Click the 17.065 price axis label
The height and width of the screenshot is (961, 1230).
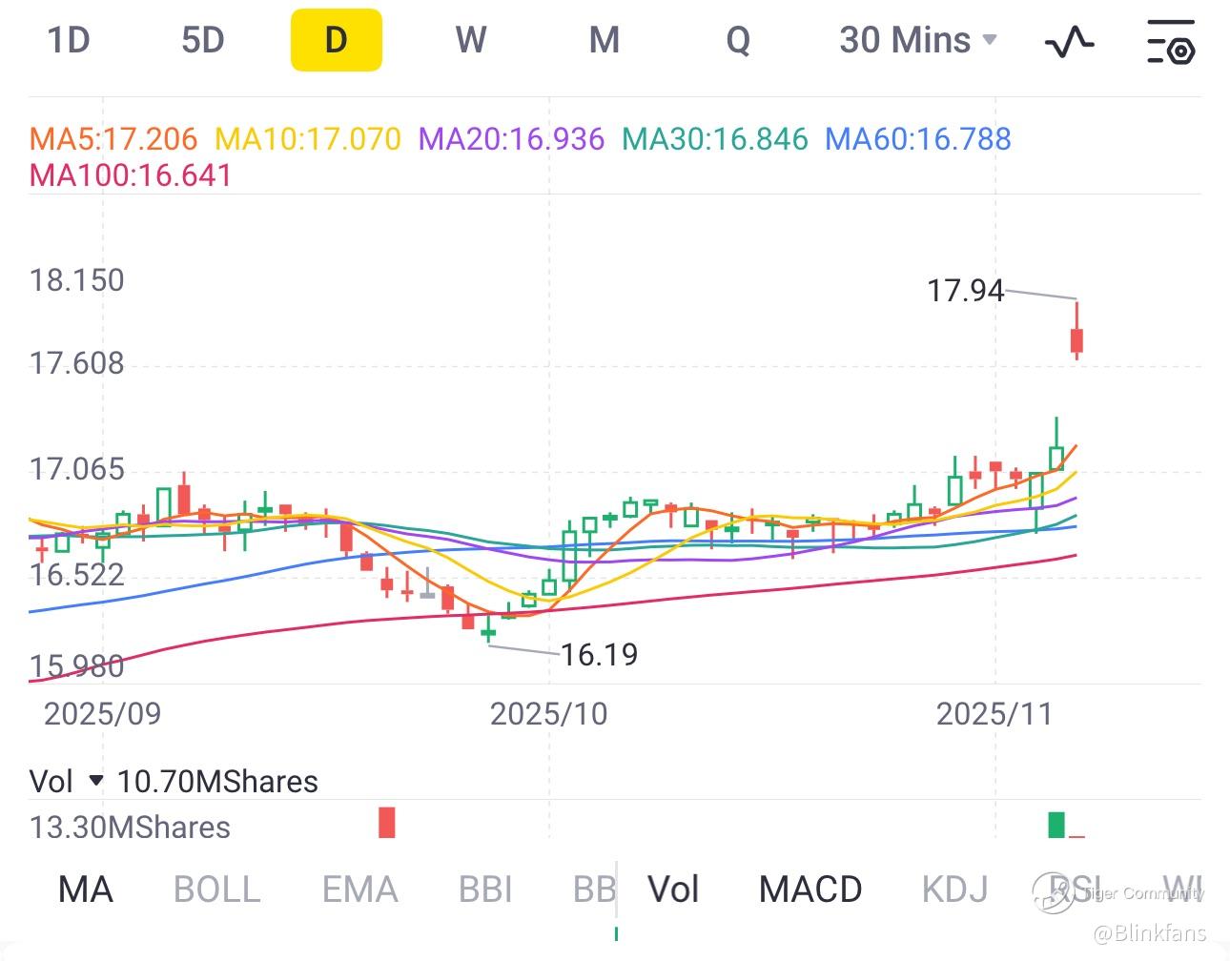[77, 469]
